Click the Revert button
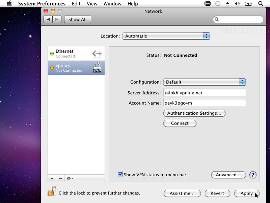This screenshot has width=270, height=203. 217,193
